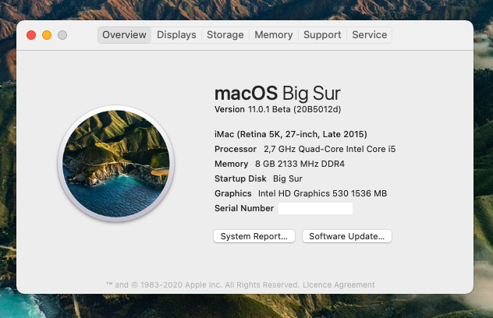493x318 pixels.
Task: Select the Storage tab
Action: click(225, 35)
